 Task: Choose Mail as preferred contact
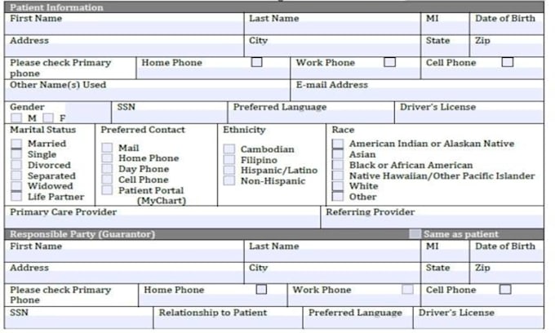point(107,148)
